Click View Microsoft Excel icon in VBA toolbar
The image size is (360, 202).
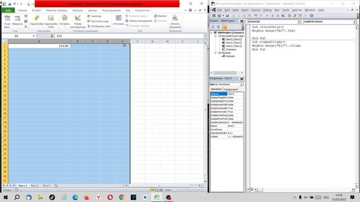(214, 16)
